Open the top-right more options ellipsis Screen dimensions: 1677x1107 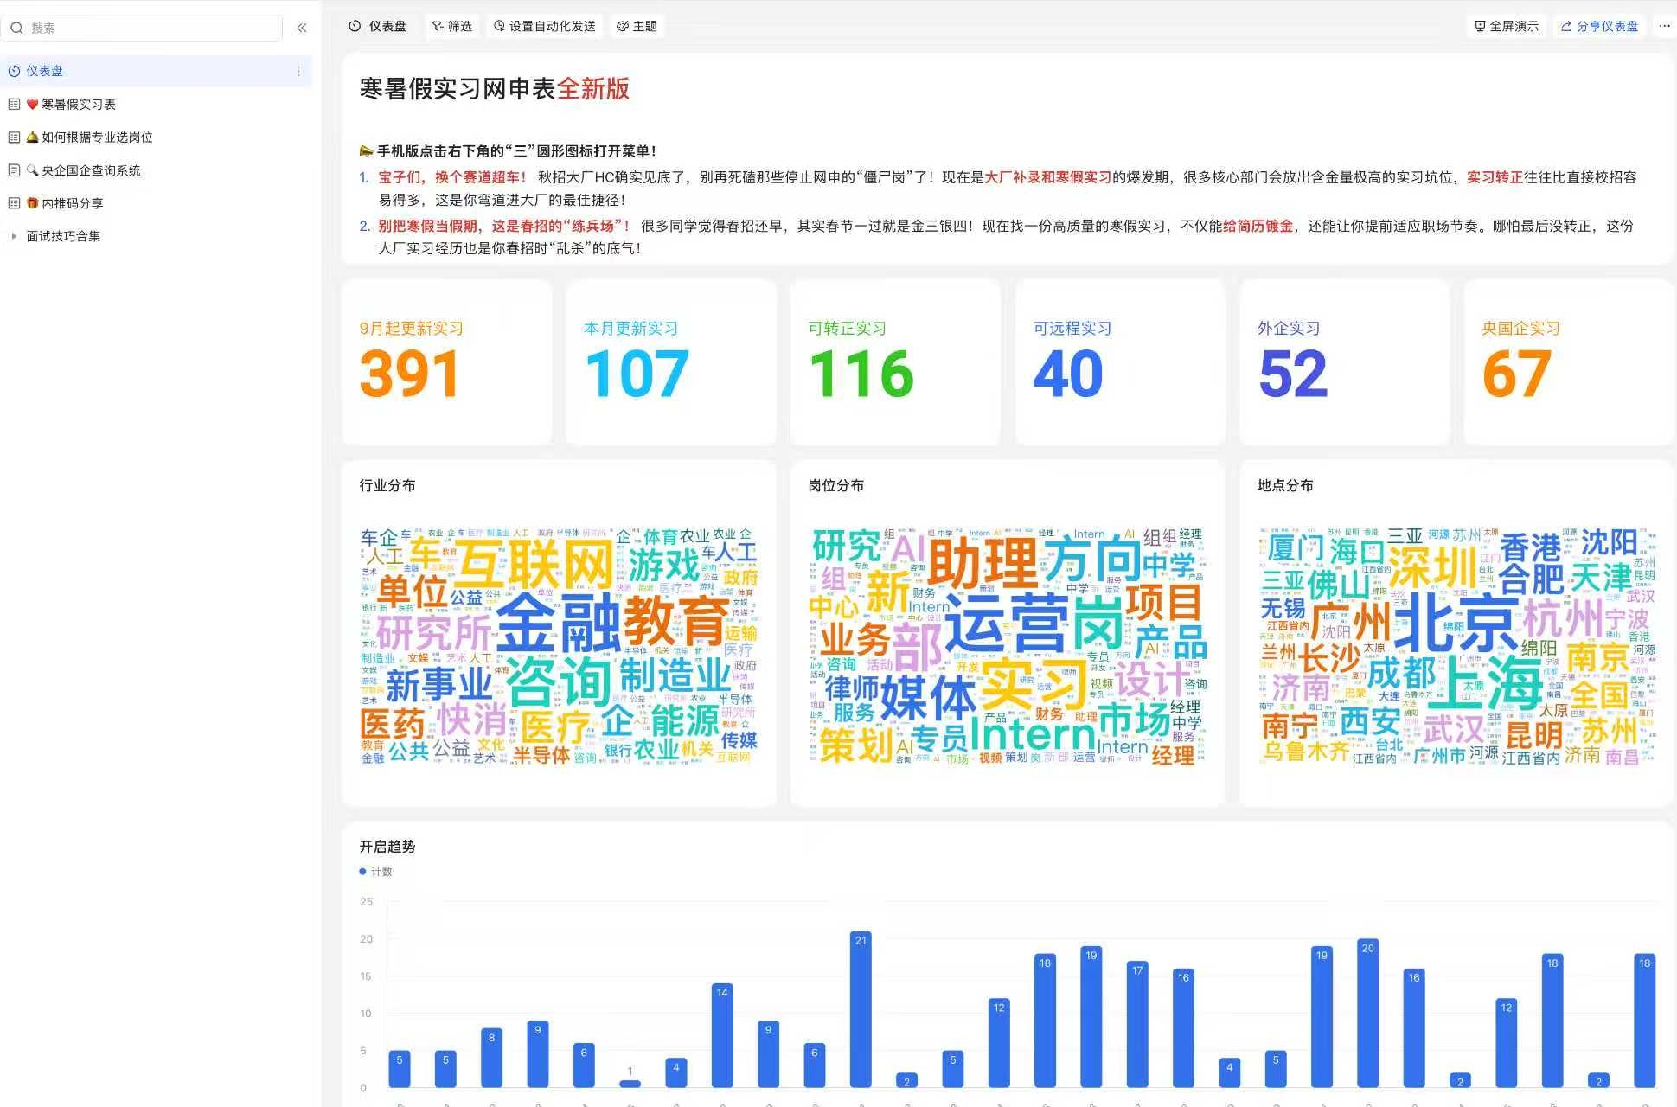coord(1664,26)
